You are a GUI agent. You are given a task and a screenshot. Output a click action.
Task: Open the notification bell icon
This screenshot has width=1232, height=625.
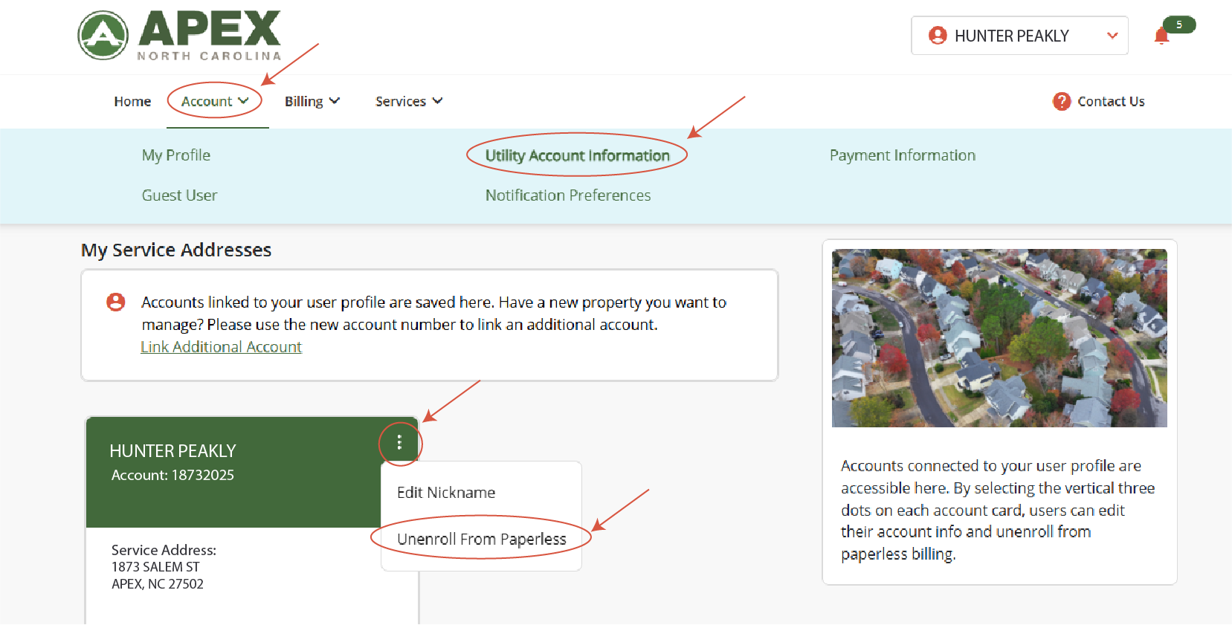(x=1161, y=36)
